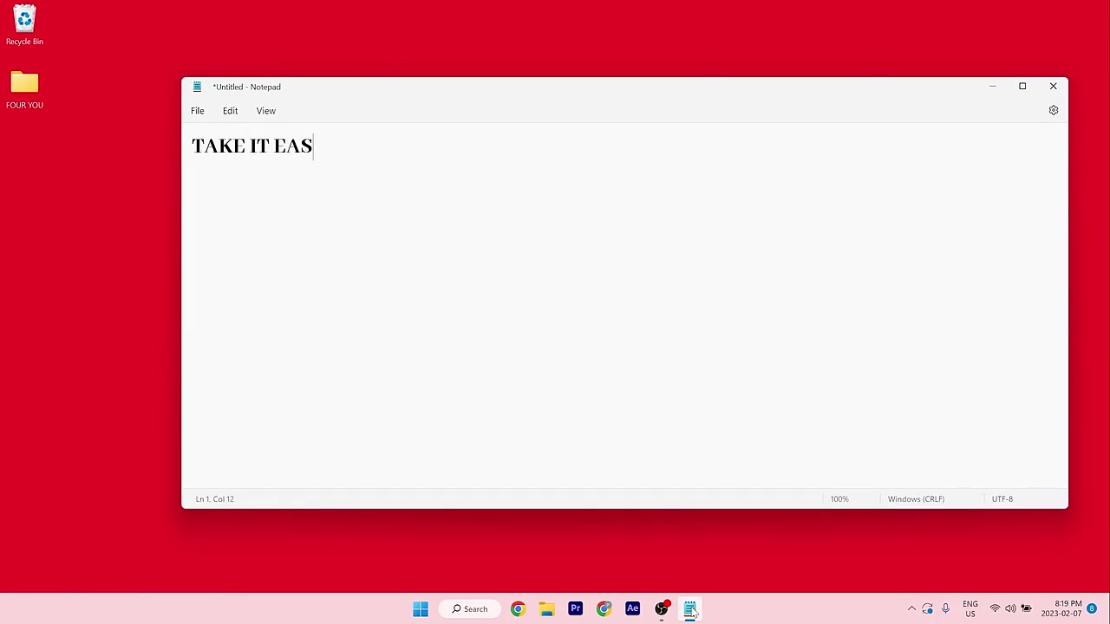
Task: Open the 100% zoom level indicator
Action: coord(839,499)
